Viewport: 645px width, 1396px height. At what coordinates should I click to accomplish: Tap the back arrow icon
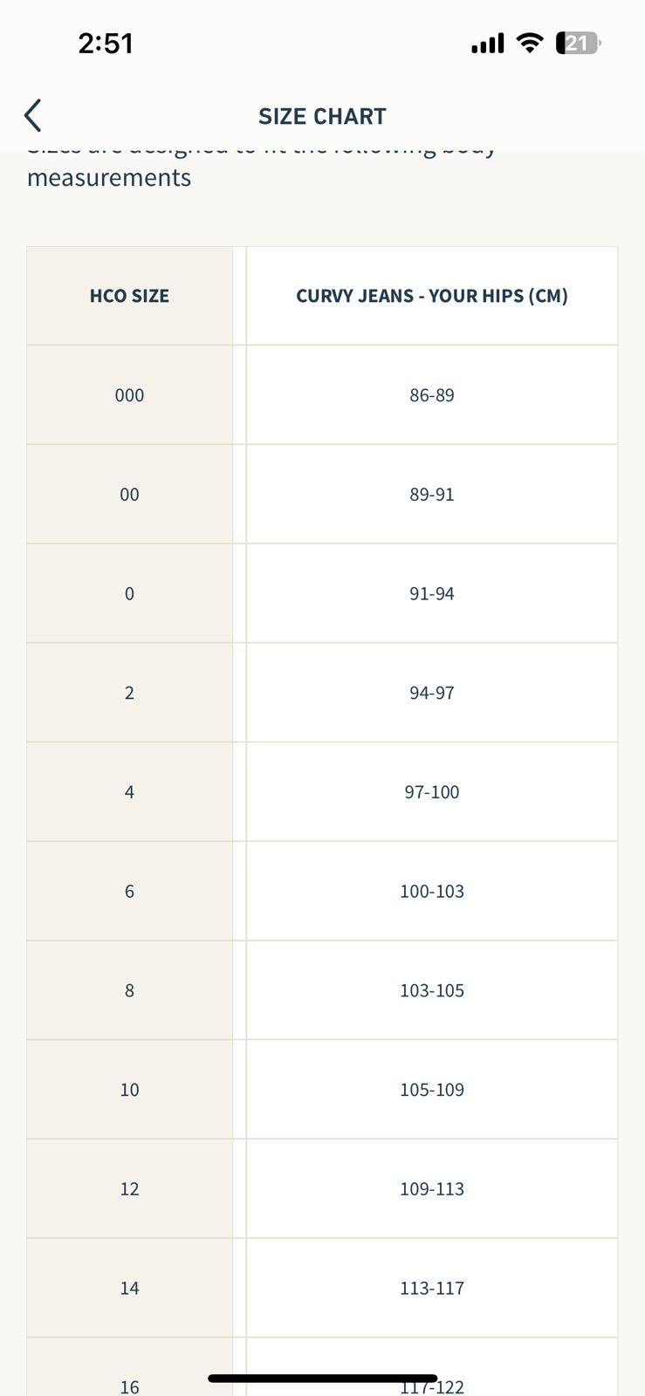32,116
